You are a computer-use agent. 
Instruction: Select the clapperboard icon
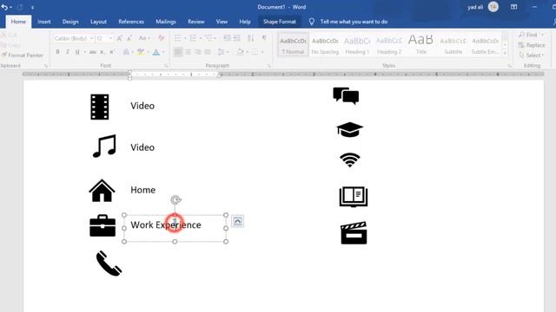(x=354, y=233)
